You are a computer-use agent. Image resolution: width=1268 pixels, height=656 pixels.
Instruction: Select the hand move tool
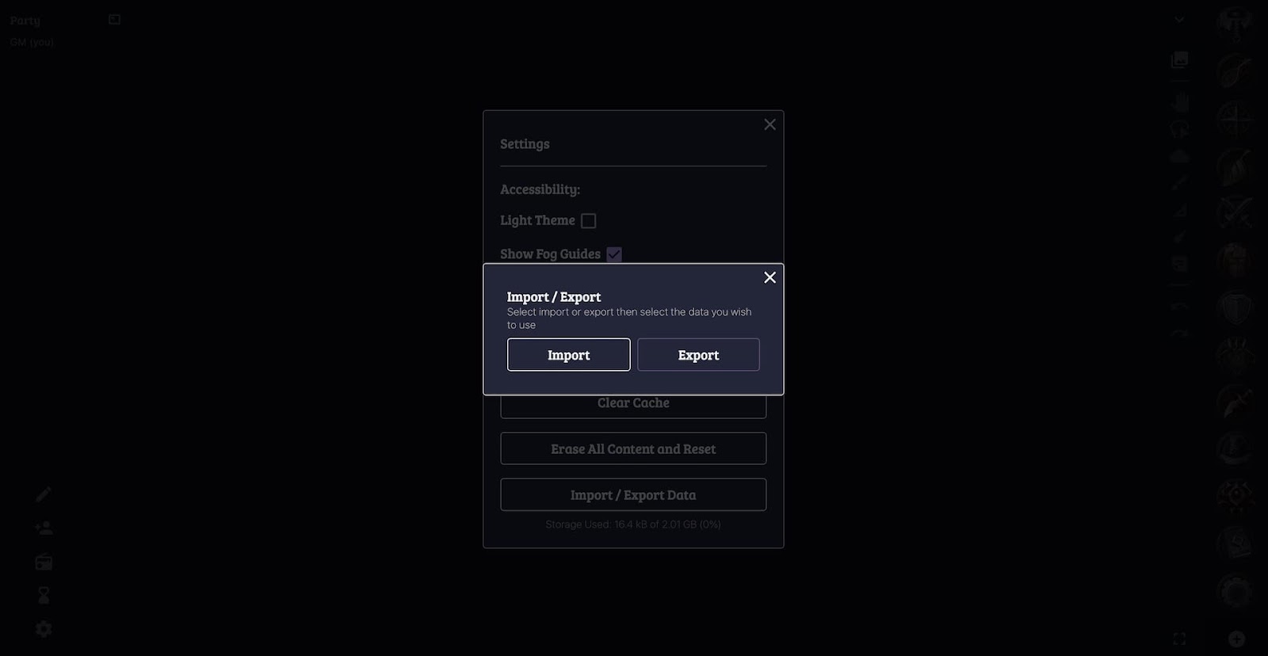tap(1179, 102)
